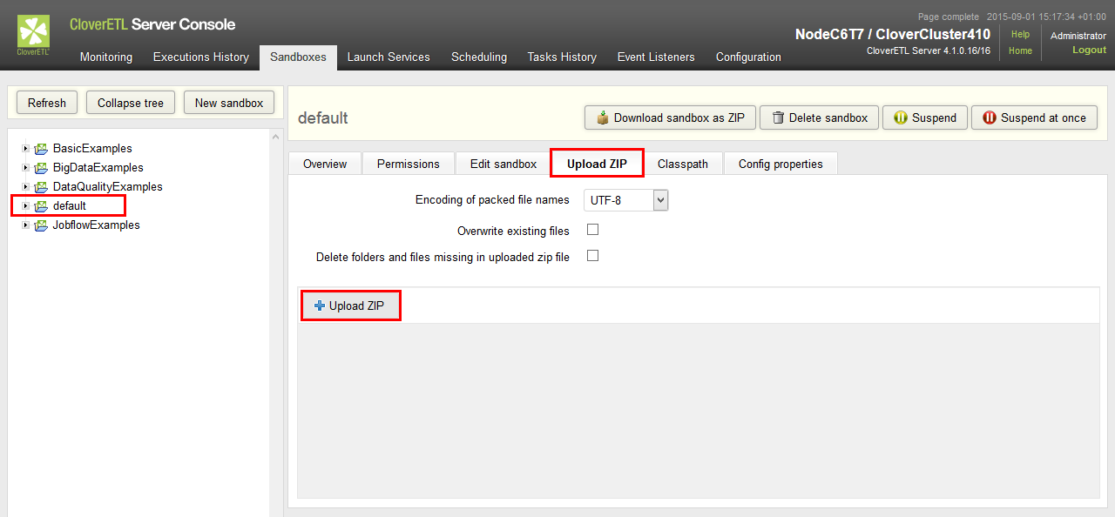The image size is (1115, 517).
Task: Click the plus icon on Upload ZIP
Action: 320,305
